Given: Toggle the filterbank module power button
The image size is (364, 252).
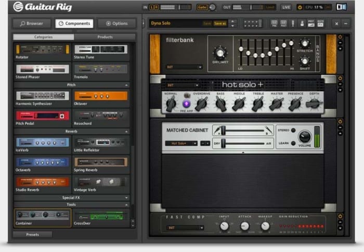Looking at the screenshot, I should [x=340, y=37].
